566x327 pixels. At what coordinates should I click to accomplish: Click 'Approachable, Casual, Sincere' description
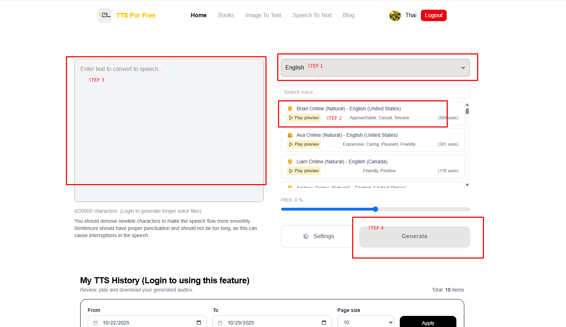tap(379, 118)
